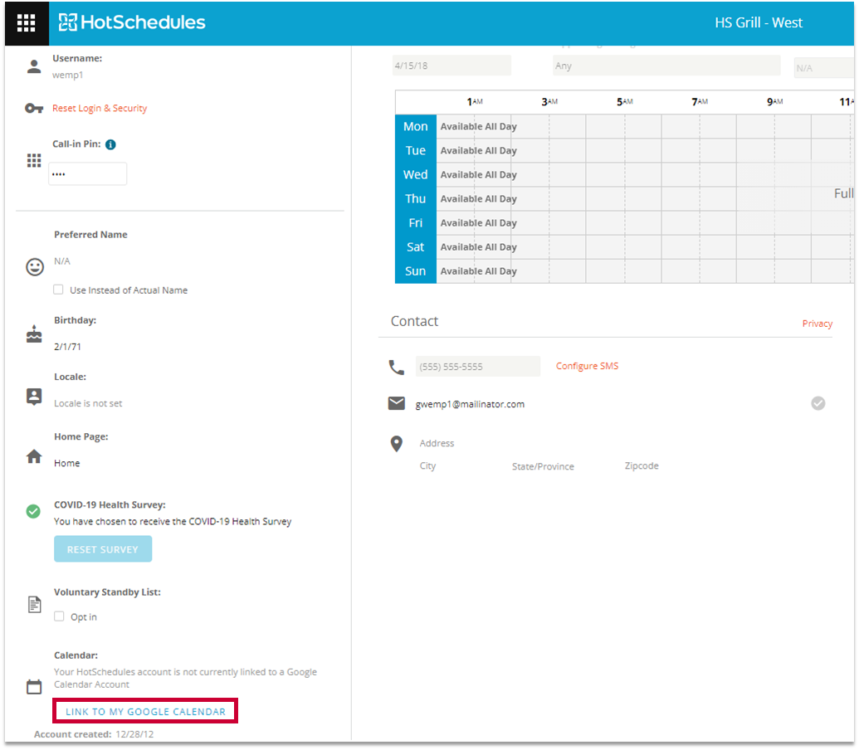Click Reset Login & Security link
This screenshot has height=750, width=859.
[x=100, y=109]
